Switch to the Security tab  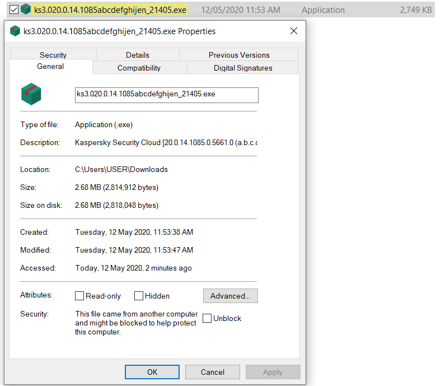pos(53,54)
